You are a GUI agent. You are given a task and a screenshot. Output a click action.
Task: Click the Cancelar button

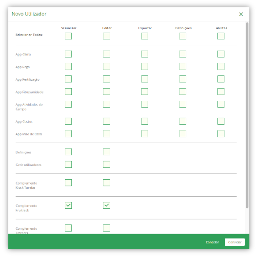(x=212, y=242)
